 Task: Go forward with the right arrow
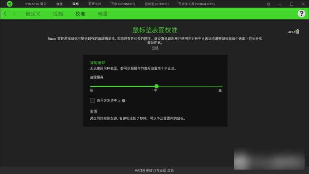click(x=14, y=14)
